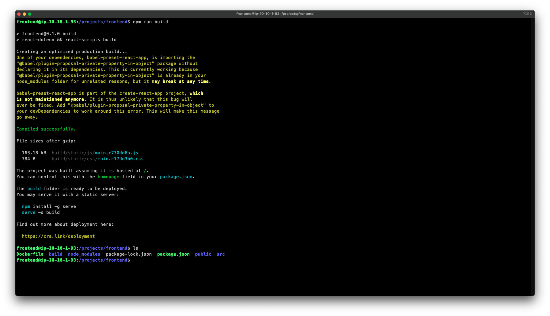The height and width of the screenshot is (316, 550).
Task: Click the src directory in ls output
Action: (221, 254)
